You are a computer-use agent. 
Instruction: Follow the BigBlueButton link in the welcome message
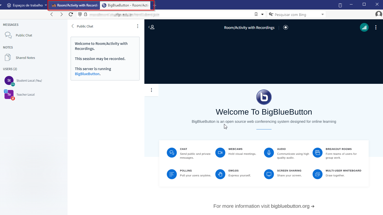tap(87, 74)
